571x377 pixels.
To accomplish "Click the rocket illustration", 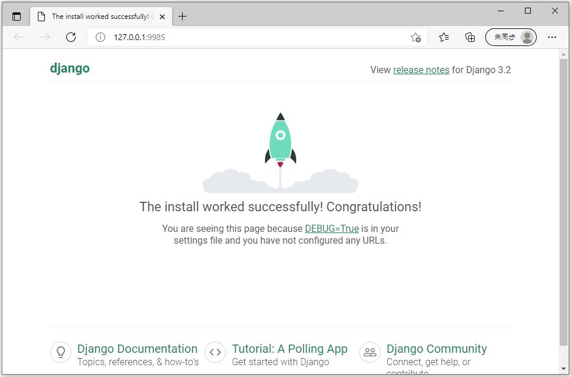I will [x=280, y=153].
